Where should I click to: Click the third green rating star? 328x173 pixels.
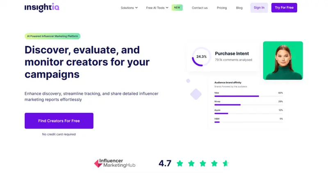pos(203,164)
